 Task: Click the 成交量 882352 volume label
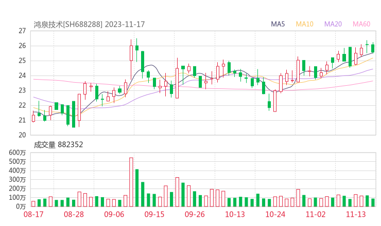click(58, 145)
